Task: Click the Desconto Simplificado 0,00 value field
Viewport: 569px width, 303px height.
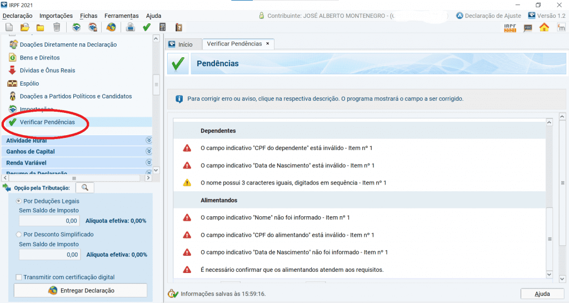Action: pos(49,255)
